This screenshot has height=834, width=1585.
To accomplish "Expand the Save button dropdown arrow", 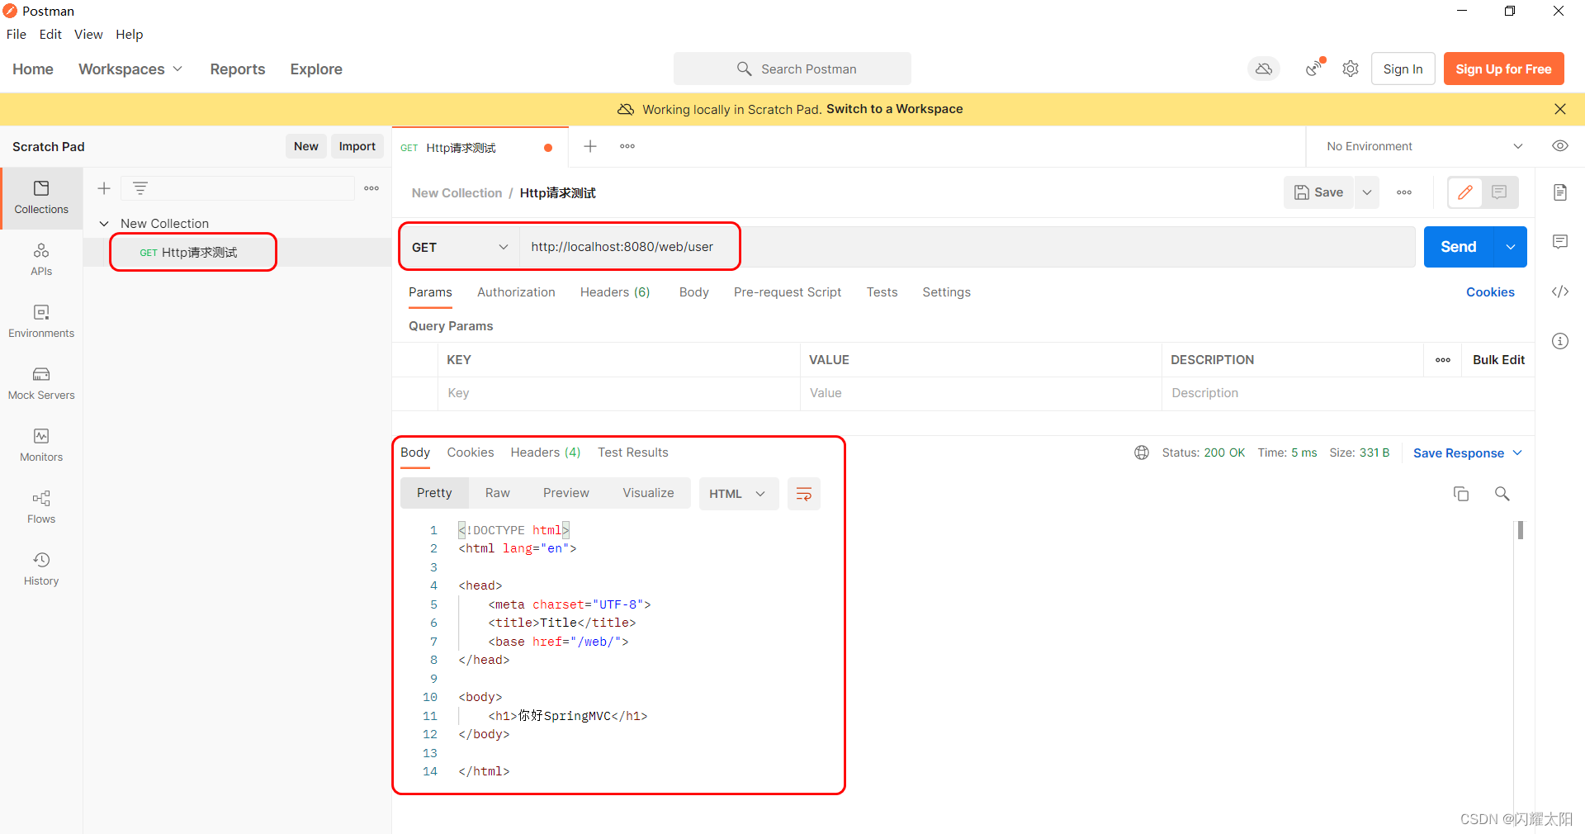I will (x=1367, y=192).
